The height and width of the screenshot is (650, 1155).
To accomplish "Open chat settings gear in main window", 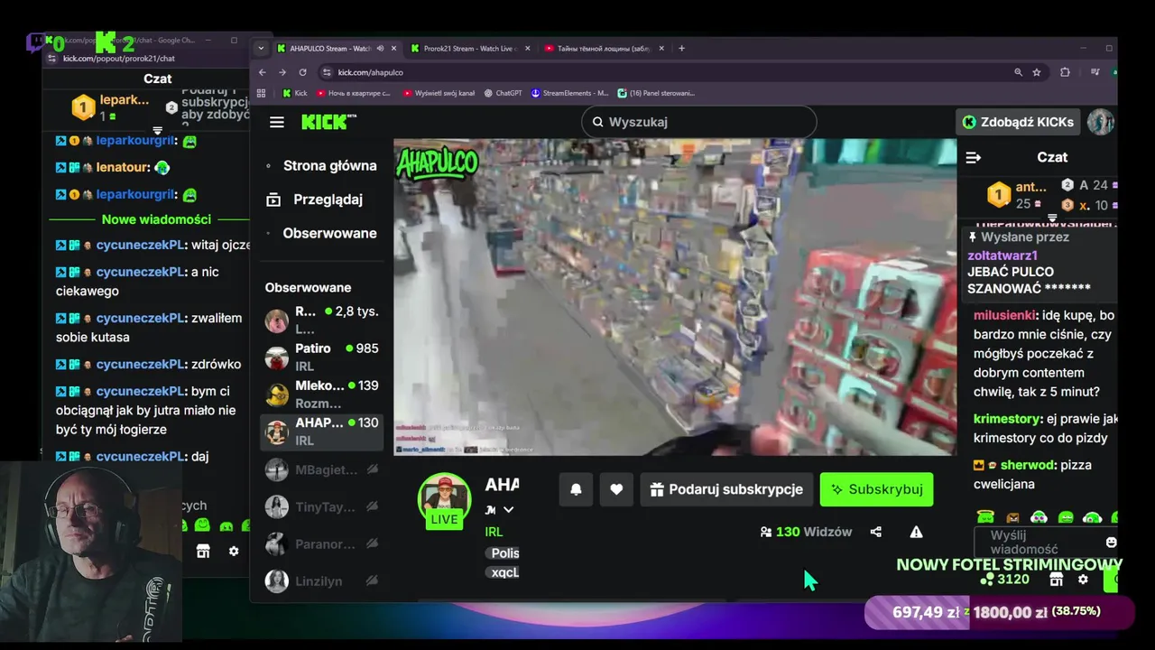I will (1083, 580).
